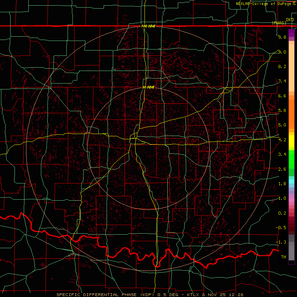
Task: Click the NEXLAB logo icon after DuPage
Action: click(x=294, y=4)
